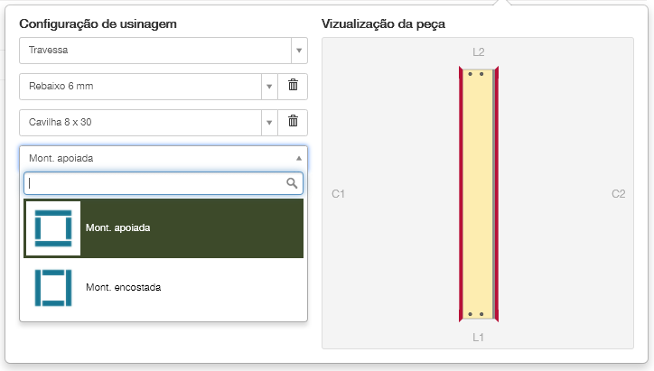Click the C1 side label in preview
Screen dimensions: 654x371
[x=339, y=194]
